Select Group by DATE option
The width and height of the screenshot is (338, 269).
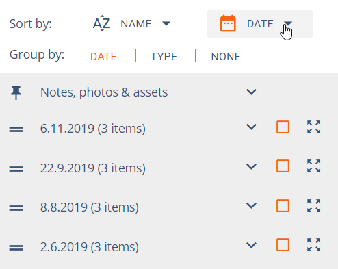pos(103,57)
